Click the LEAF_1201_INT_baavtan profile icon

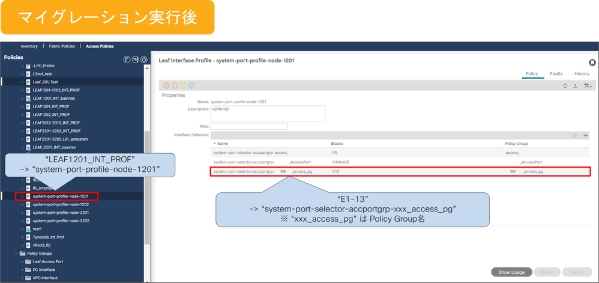point(28,99)
